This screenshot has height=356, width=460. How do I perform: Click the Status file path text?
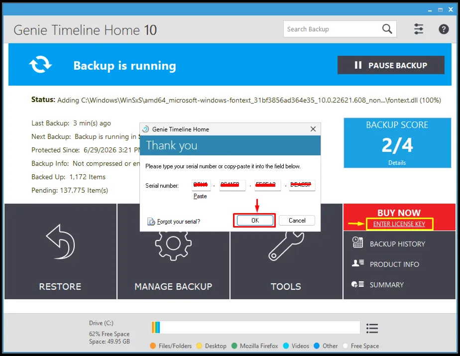tap(249, 101)
